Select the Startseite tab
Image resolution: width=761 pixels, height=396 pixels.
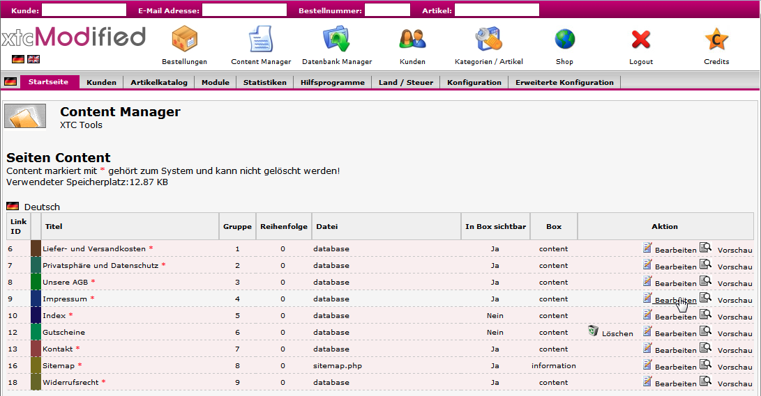coord(49,82)
